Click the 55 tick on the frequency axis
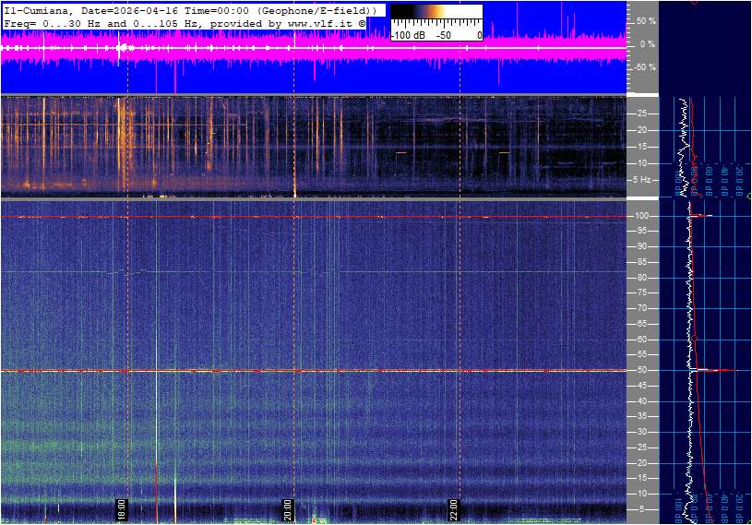The width and height of the screenshot is (752, 525). [x=641, y=355]
